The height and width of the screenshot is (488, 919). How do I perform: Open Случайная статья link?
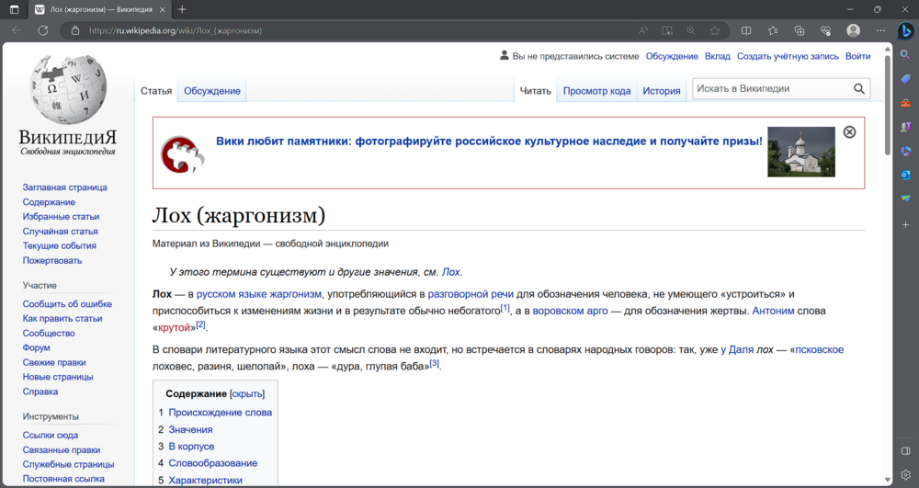(x=61, y=232)
